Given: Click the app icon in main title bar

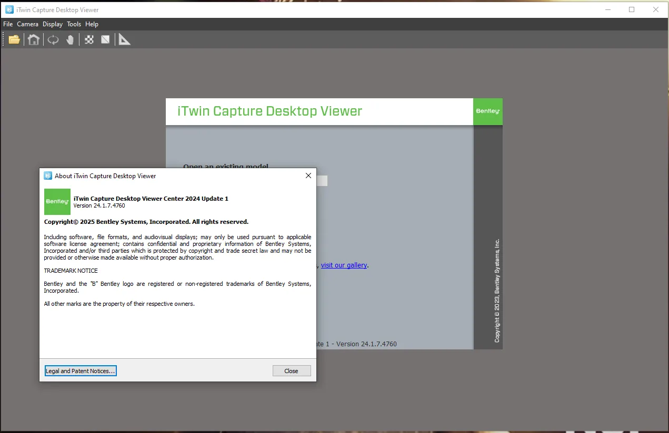Looking at the screenshot, I should pos(9,9).
